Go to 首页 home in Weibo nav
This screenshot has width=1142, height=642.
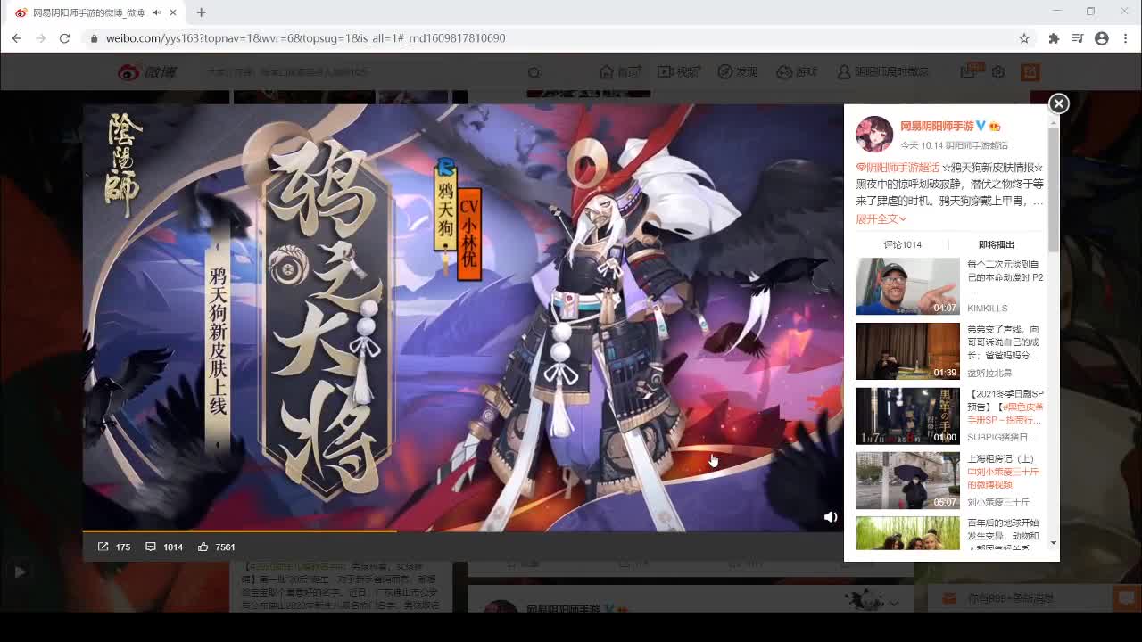pyautogui.click(x=621, y=72)
